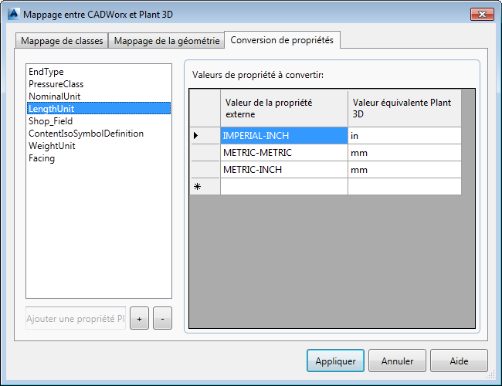Click the new row asterisk header
This screenshot has width=502, height=386.
[x=205, y=186]
